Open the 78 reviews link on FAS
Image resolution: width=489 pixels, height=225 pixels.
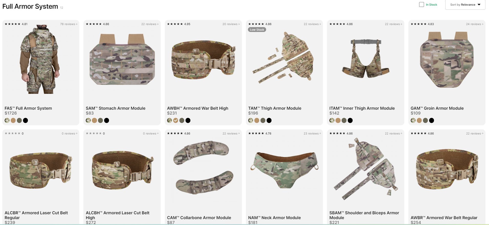[x=69, y=24]
